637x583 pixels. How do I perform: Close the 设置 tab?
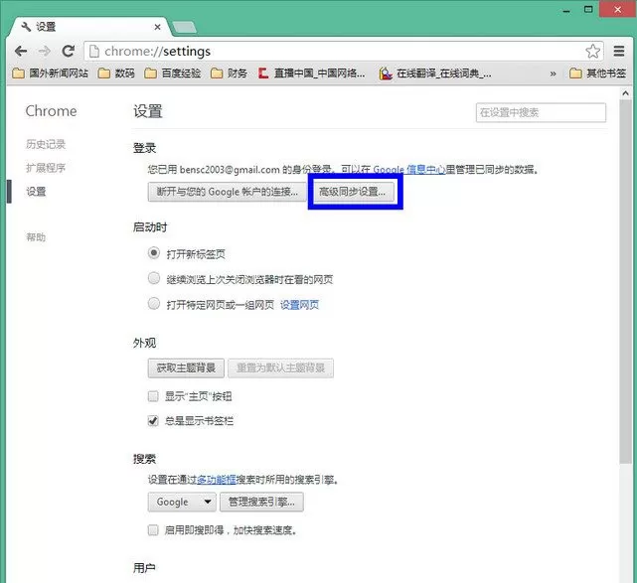tap(157, 27)
